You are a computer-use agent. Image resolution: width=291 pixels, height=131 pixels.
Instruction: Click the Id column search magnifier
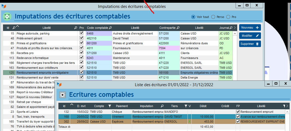coord(14,28)
